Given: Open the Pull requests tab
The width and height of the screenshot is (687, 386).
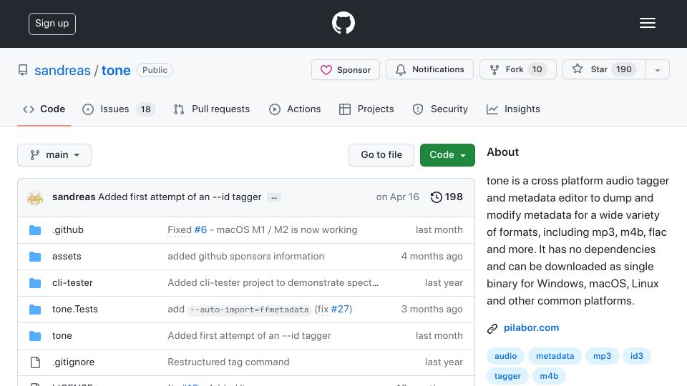Looking at the screenshot, I should point(212,109).
